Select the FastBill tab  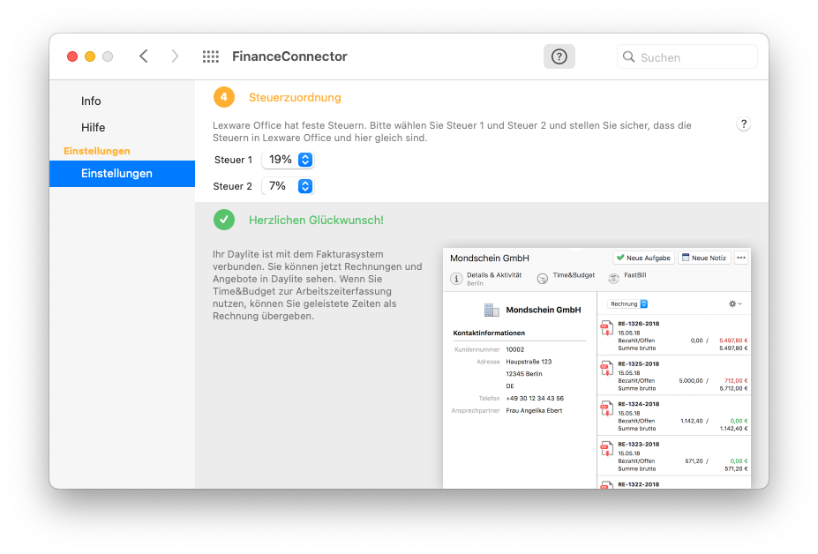pyautogui.click(x=634, y=275)
